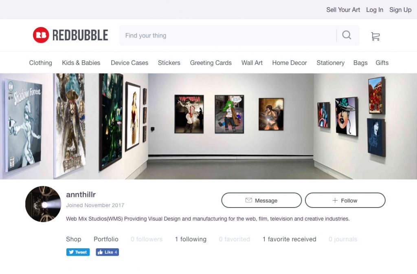Image resolution: width=417 pixels, height=274 pixels.
Task: Click the annthillr profile avatar
Action: [43, 204]
